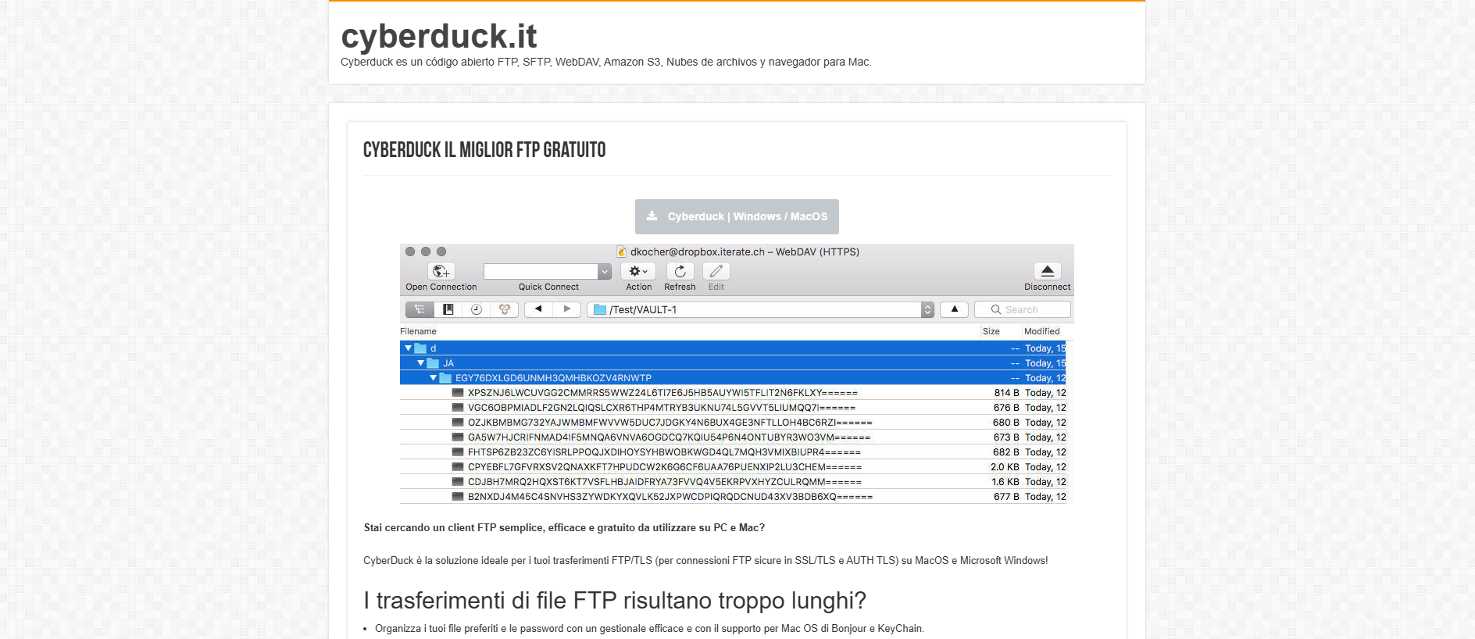The width and height of the screenshot is (1475, 639).
Task: Open the /Test/VAULT-1 path dropdown
Action: [x=927, y=309]
